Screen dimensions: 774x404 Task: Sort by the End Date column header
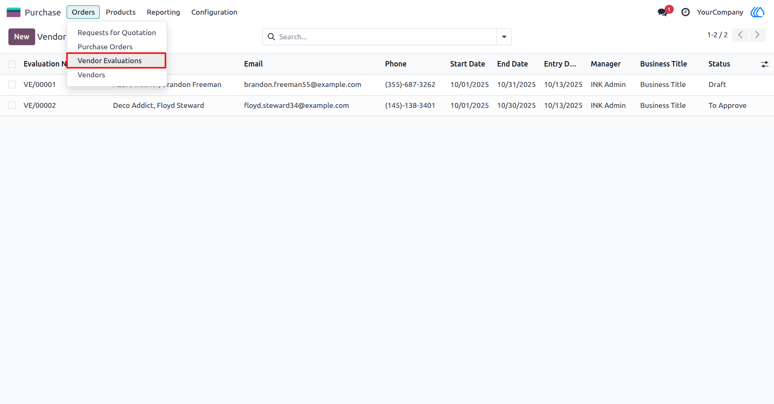click(512, 64)
